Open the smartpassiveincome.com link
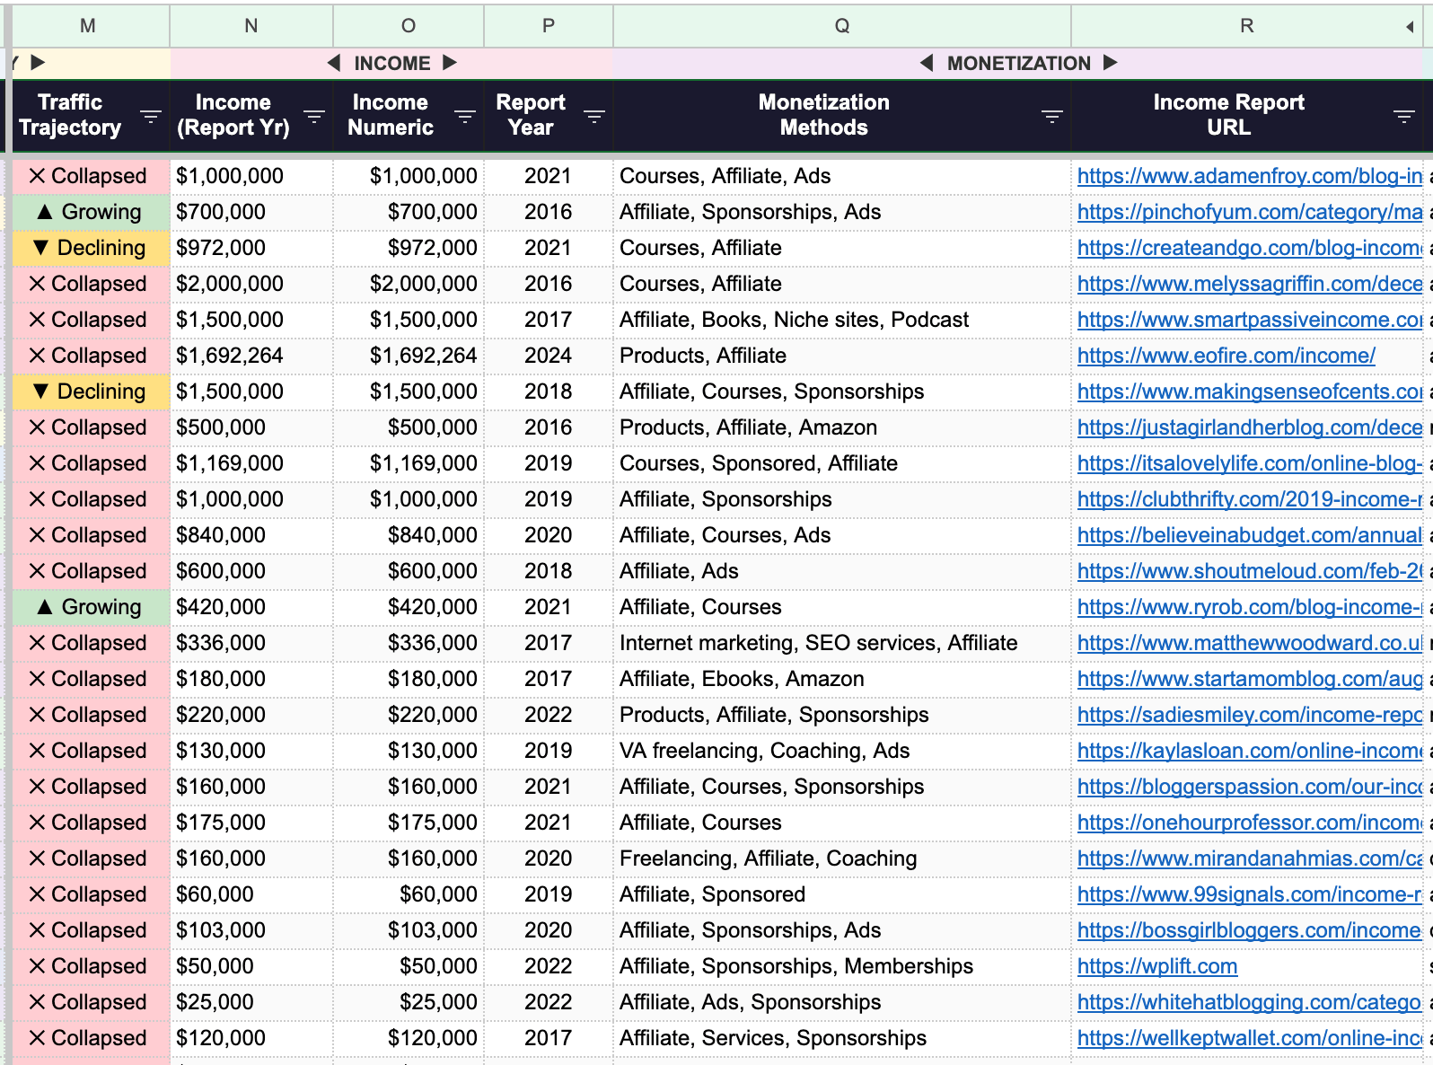 1249,320
